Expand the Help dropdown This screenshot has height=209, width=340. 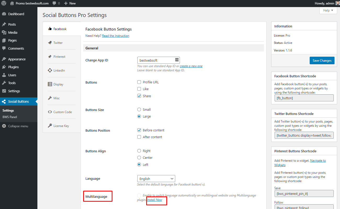pyautogui.click(x=328, y=10)
